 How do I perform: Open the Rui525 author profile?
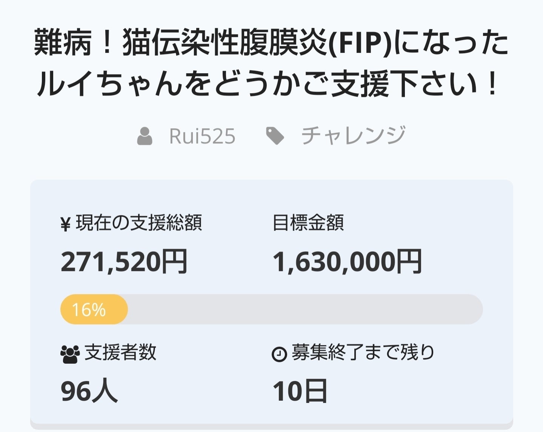click(x=202, y=136)
